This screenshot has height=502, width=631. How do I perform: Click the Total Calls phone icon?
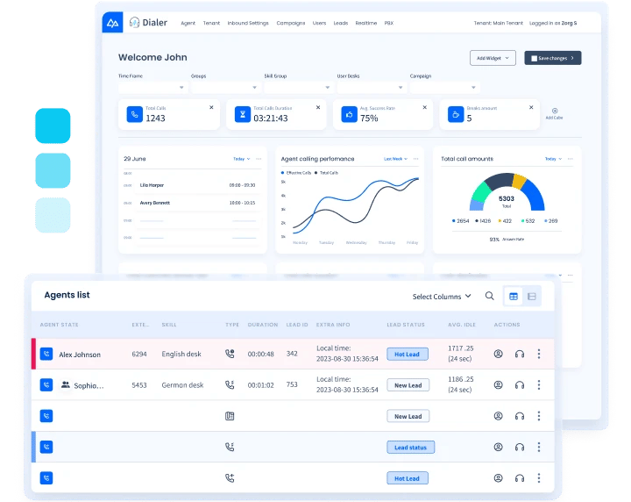coord(135,114)
